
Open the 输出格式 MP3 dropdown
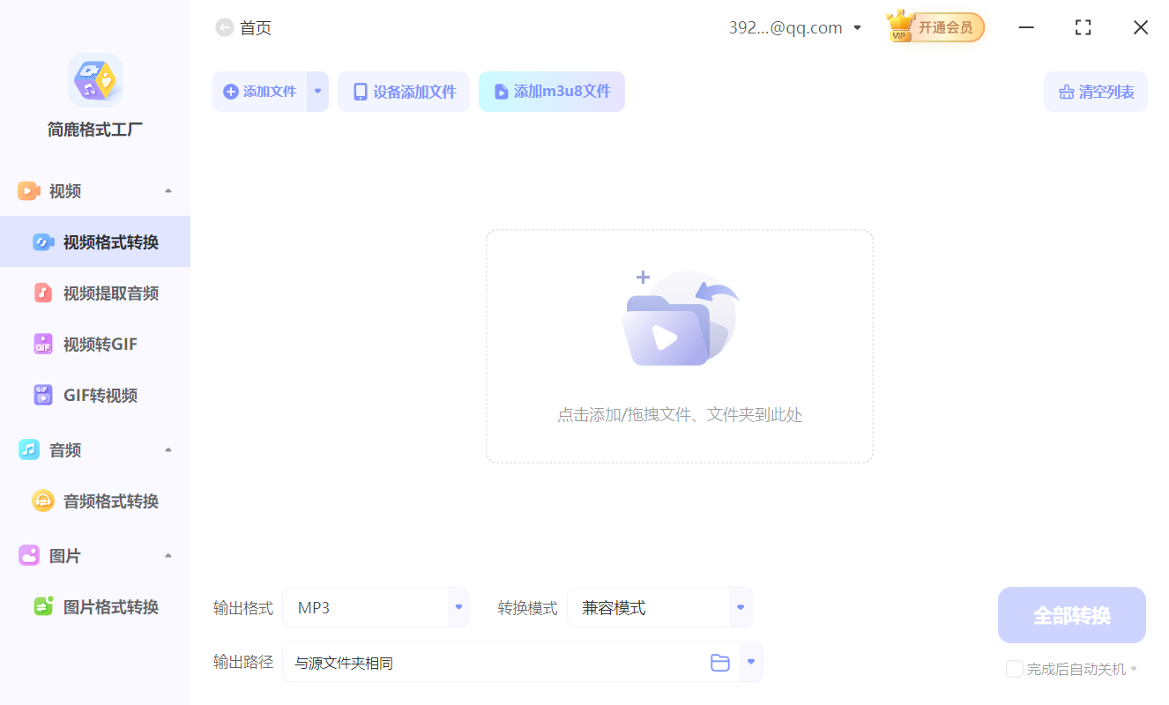click(458, 607)
